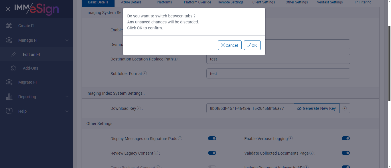The width and height of the screenshot is (391, 168).
Task: Click the Add-Ons puzzle piece icon
Action: tap(13, 68)
